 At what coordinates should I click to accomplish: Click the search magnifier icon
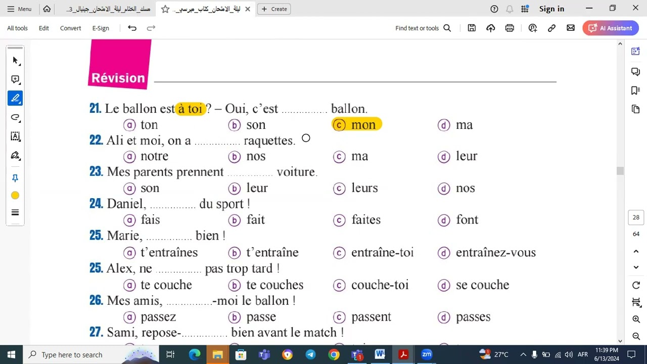pyautogui.click(x=447, y=28)
